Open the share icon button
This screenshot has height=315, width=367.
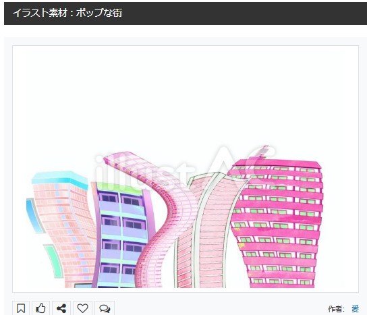pos(61,308)
